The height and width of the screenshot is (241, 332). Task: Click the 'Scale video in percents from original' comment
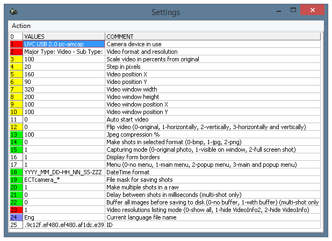pyautogui.click(x=213, y=59)
